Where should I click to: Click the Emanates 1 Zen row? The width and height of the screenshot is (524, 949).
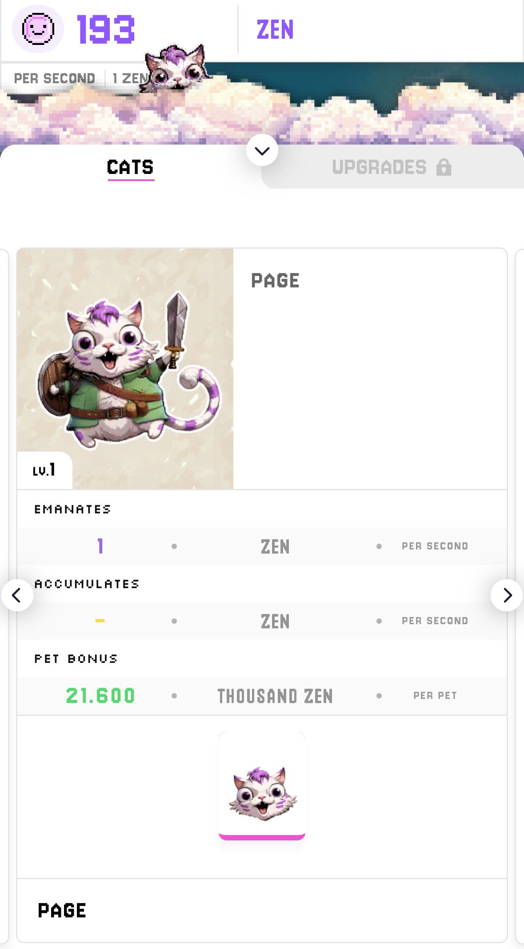tap(262, 546)
